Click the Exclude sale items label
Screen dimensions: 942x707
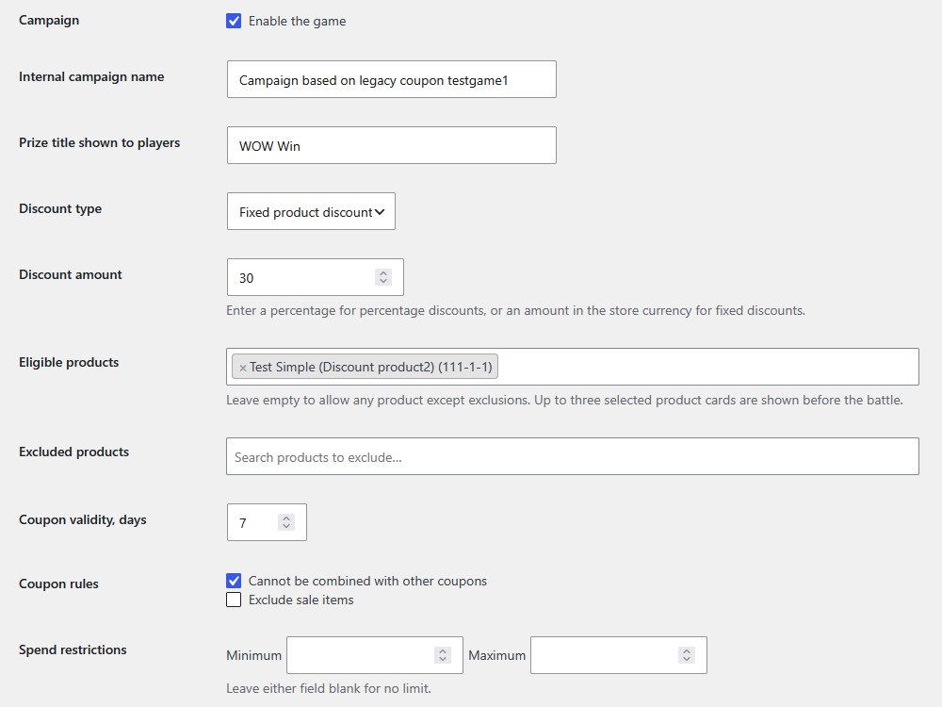coord(301,600)
